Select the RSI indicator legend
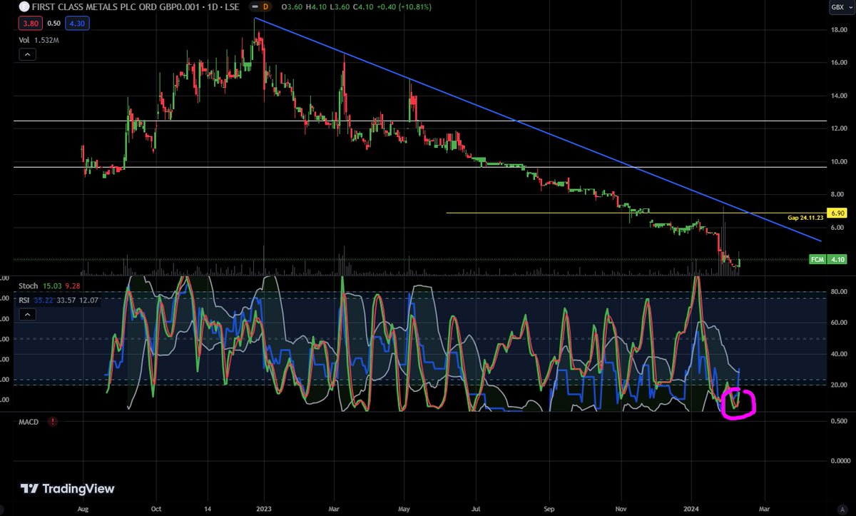The height and width of the screenshot is (516, 856). tap(59, 300)
